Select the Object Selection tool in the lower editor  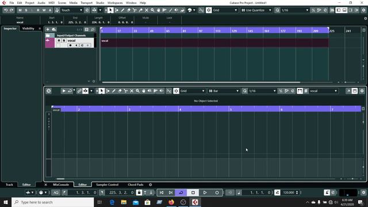pyautogui.click(x=101, y=91)
